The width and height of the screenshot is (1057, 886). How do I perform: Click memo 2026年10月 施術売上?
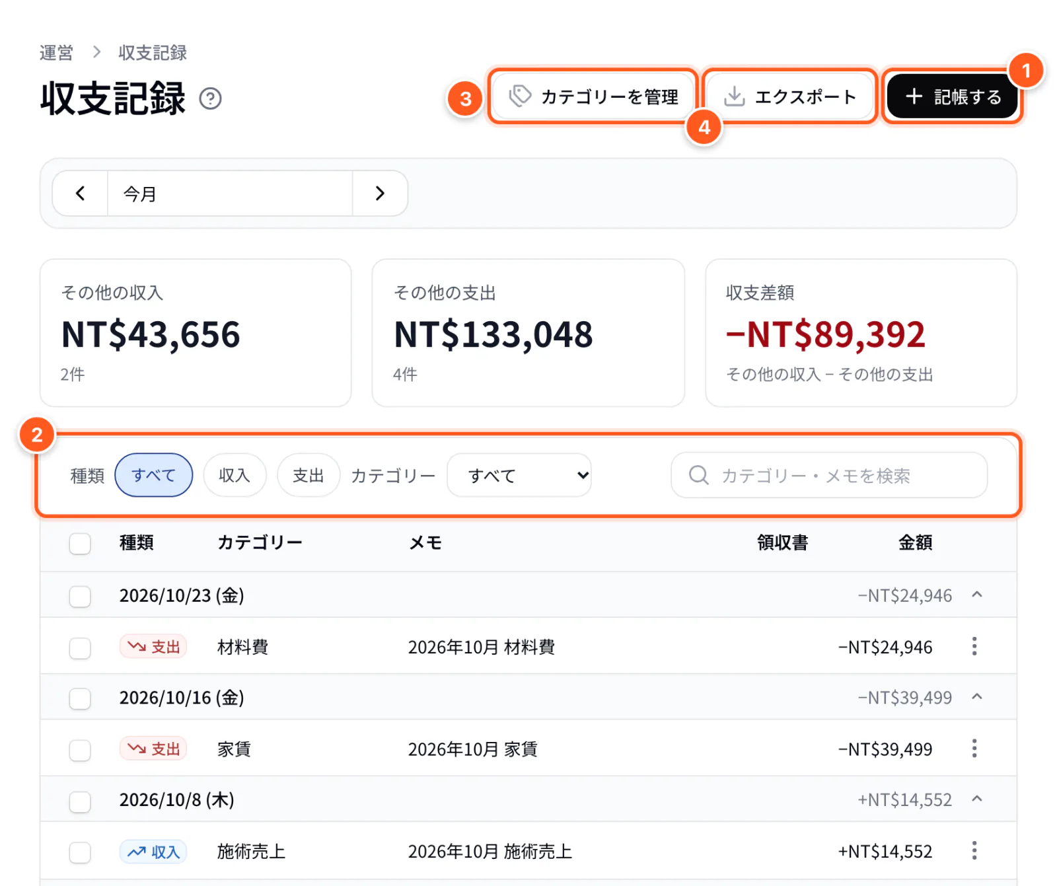coord(490,852)
